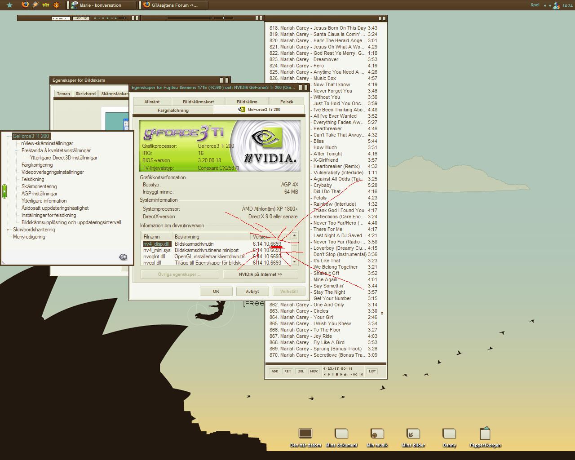Open AGP-inställningar in the tree
This screenshot has width=575, height=460.
point(40,194)
